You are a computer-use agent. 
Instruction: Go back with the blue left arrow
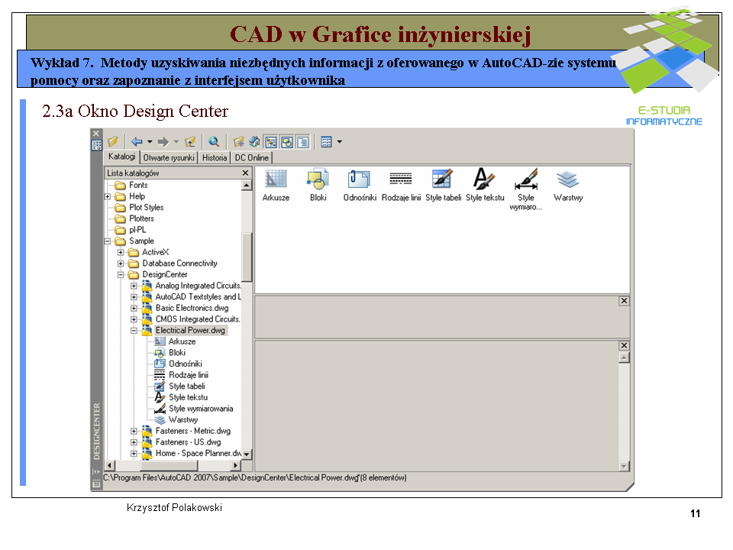tap(137, 141)
